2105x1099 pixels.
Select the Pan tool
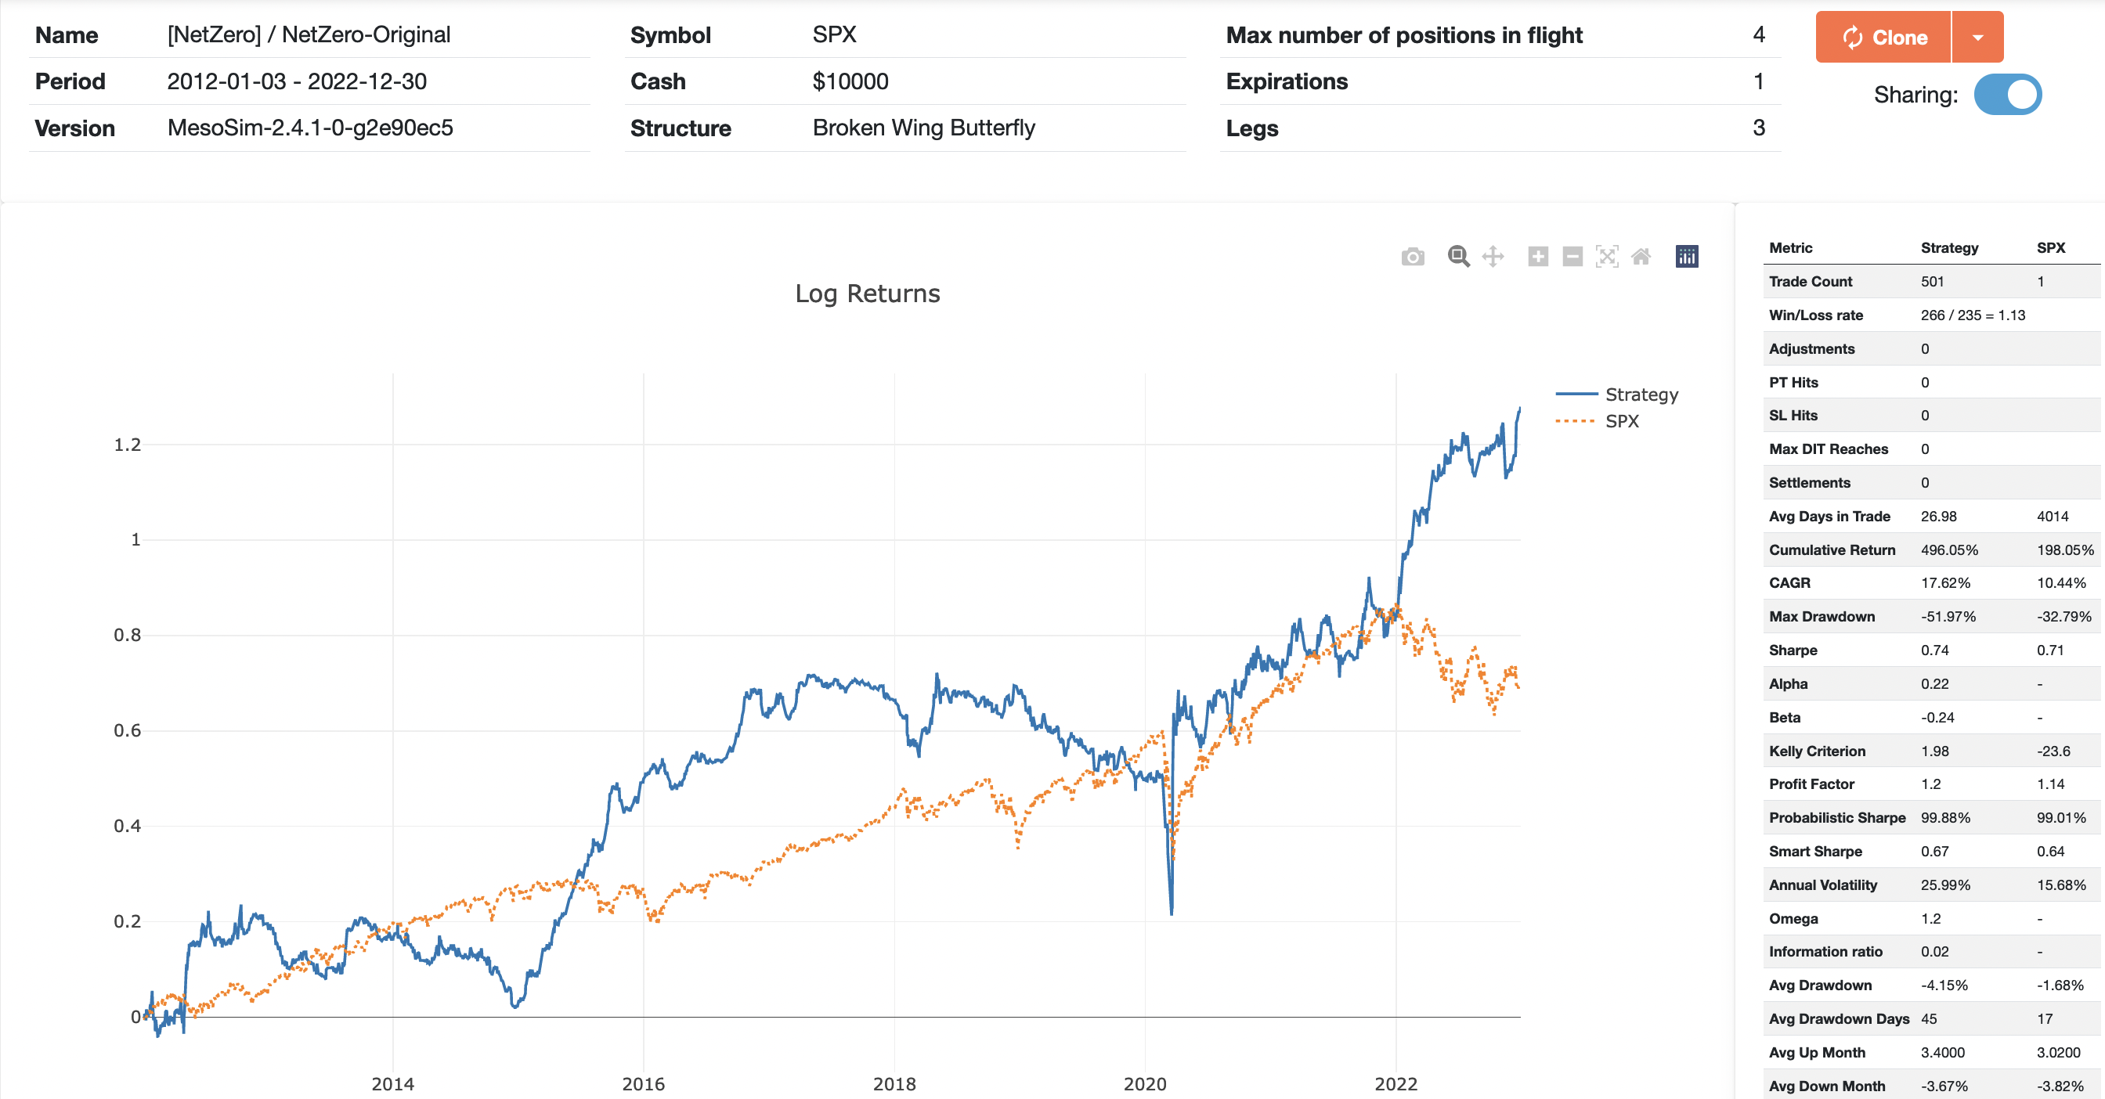pos(1493,258)
